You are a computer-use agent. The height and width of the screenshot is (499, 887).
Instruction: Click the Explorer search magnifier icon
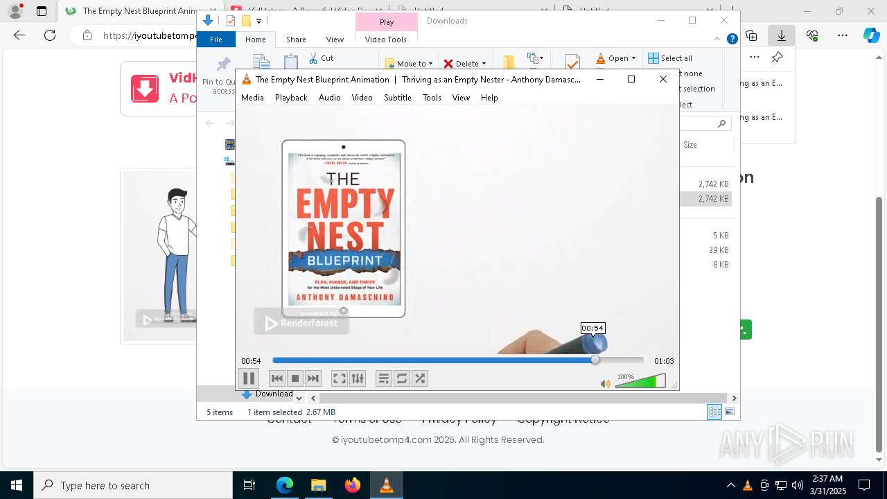tap(721, 123)
